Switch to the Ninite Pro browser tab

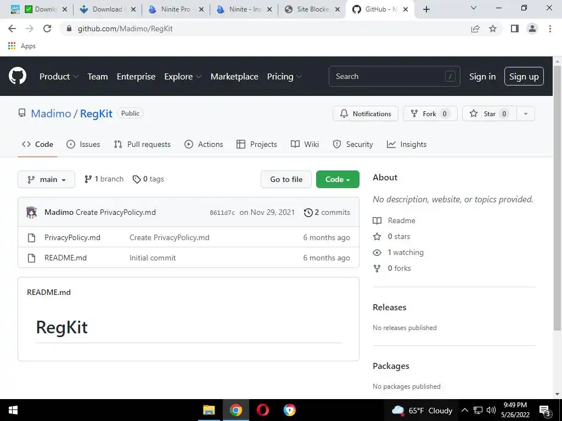pyautogui.click(x=176, y=9)
